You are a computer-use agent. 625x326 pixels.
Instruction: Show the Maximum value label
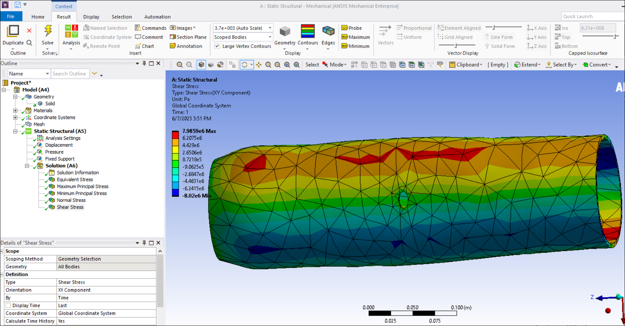tap(355, 37)
